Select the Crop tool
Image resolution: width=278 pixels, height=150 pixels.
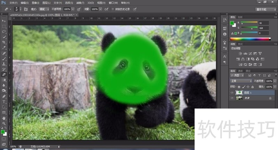click(4, 42)
